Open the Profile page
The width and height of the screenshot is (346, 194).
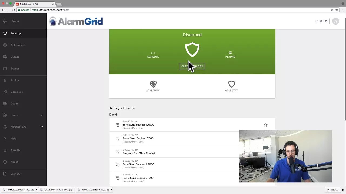[23, 80]
